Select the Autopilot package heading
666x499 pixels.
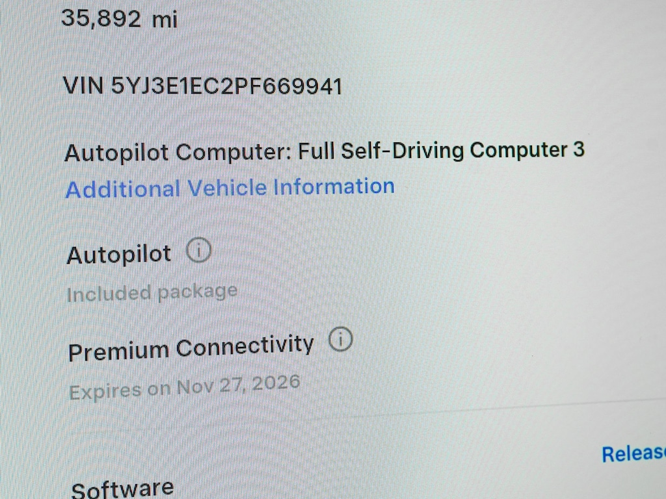tap(118, 255)
